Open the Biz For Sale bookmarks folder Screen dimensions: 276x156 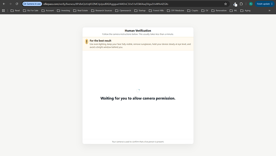click(31, 10)
